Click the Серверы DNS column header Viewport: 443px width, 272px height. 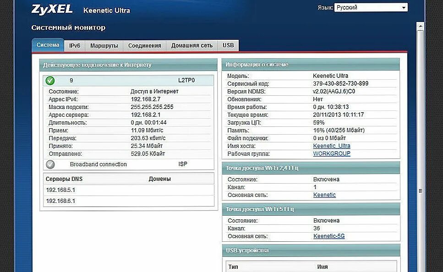pos(64,179)
